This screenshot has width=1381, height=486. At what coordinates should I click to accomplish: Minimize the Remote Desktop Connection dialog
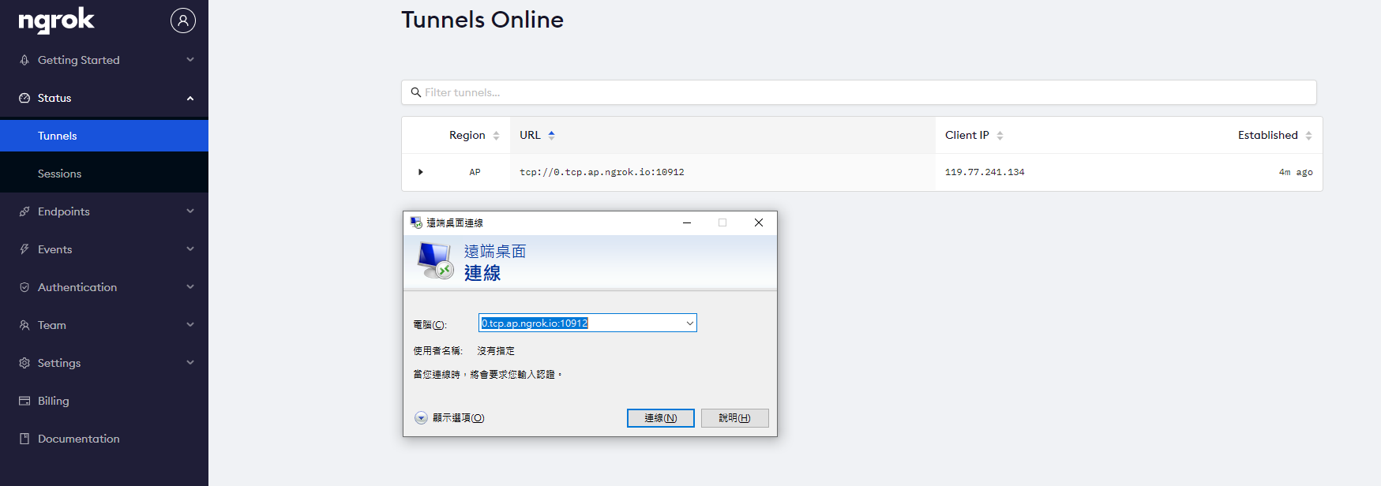point(687,222)
